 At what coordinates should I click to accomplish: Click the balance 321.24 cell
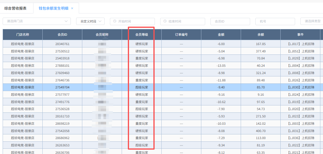point(261,73)
